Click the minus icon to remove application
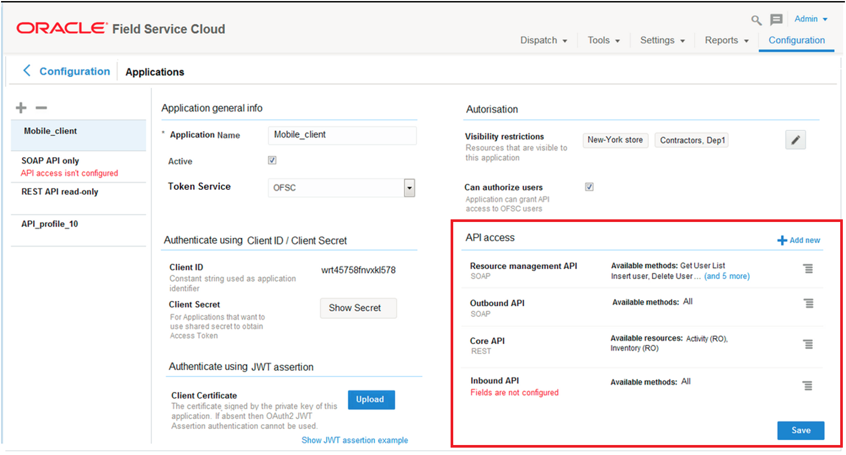The image size is (846, 455). (x=41, y=108)
